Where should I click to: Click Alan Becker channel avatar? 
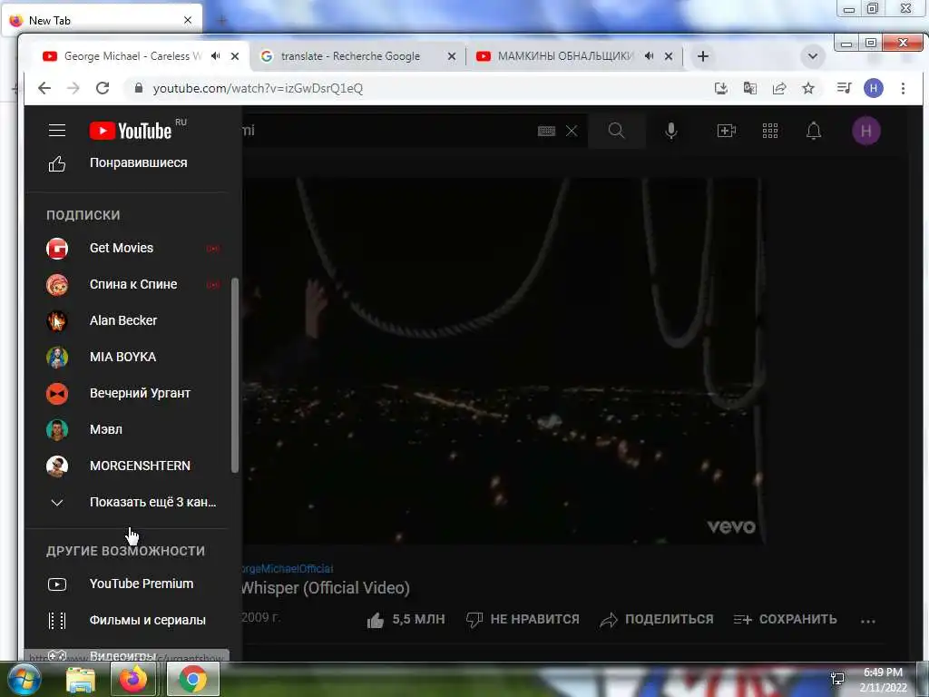[x=57, y=320]
